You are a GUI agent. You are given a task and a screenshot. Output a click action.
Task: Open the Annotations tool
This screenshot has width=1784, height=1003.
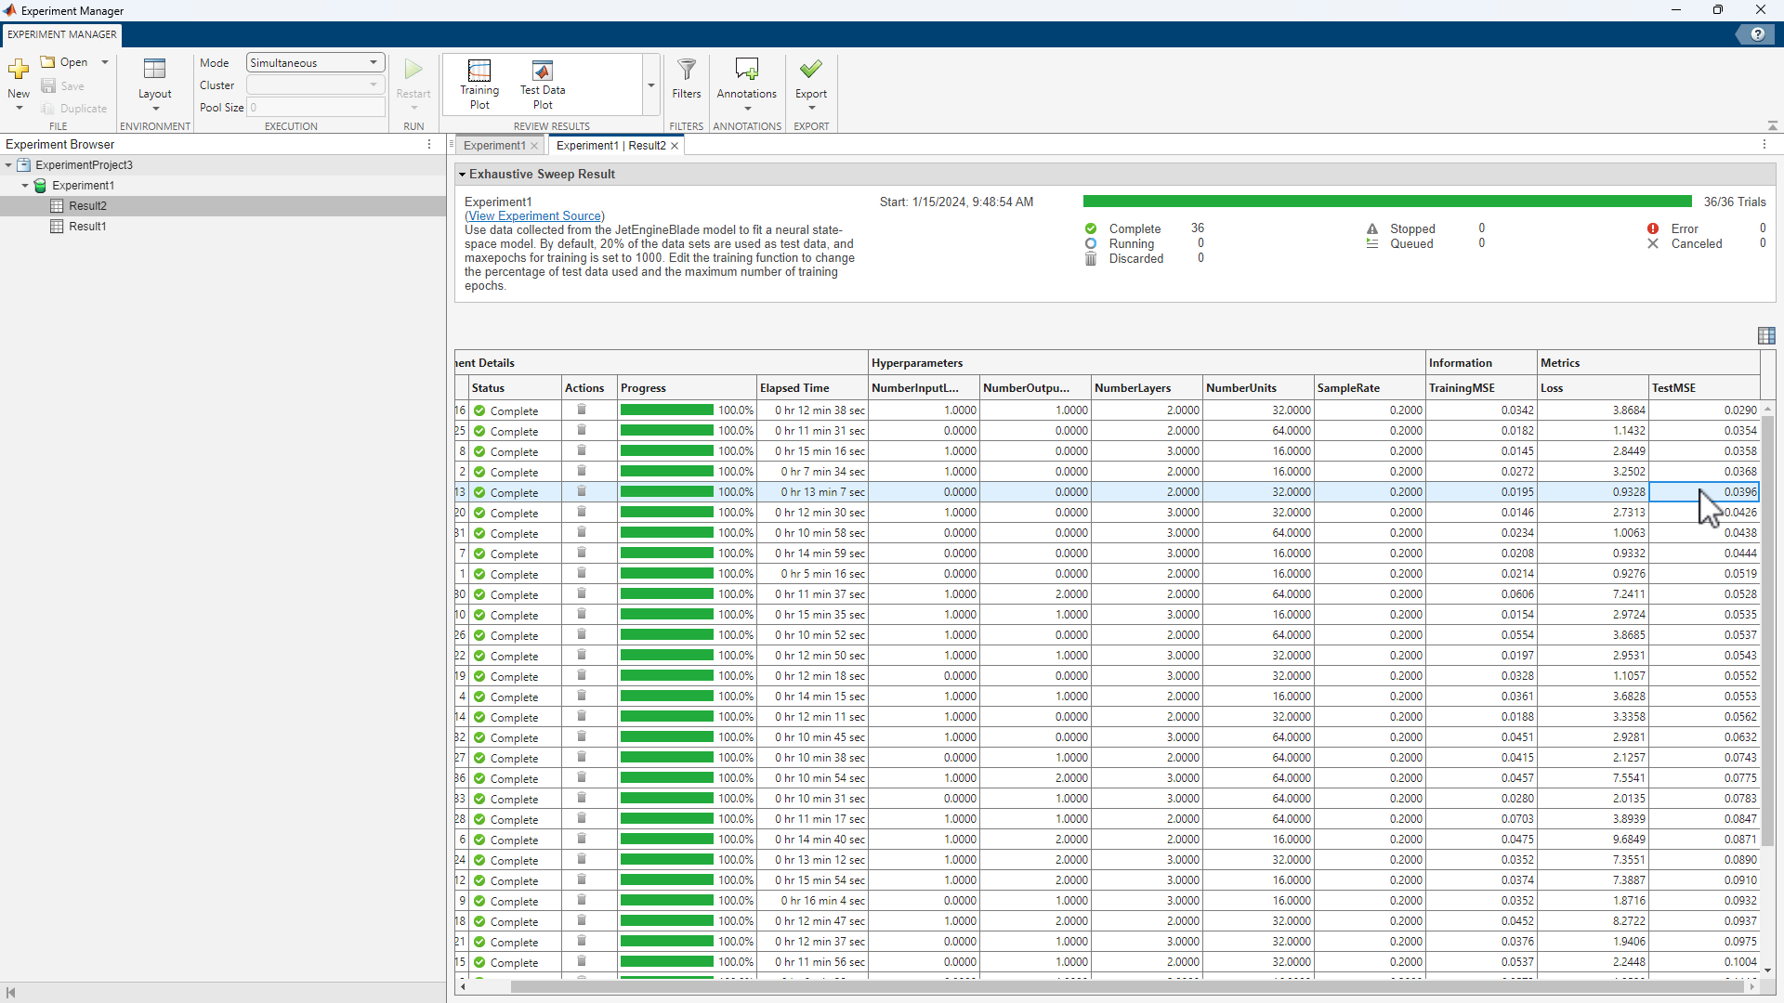tap(746, 70)
